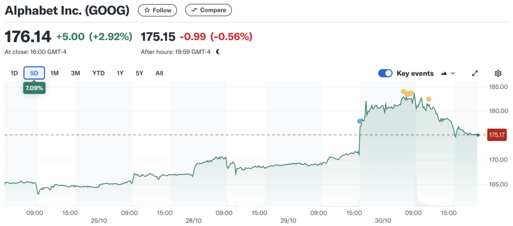Screen dimensions: 513x226
Task: Click the Compare button
Action: click(208, 10)
